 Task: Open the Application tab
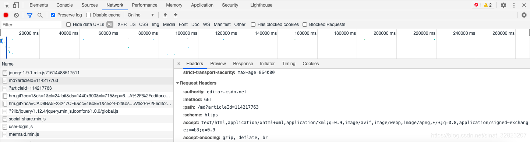pyautogui.click(x=202, y=5)
